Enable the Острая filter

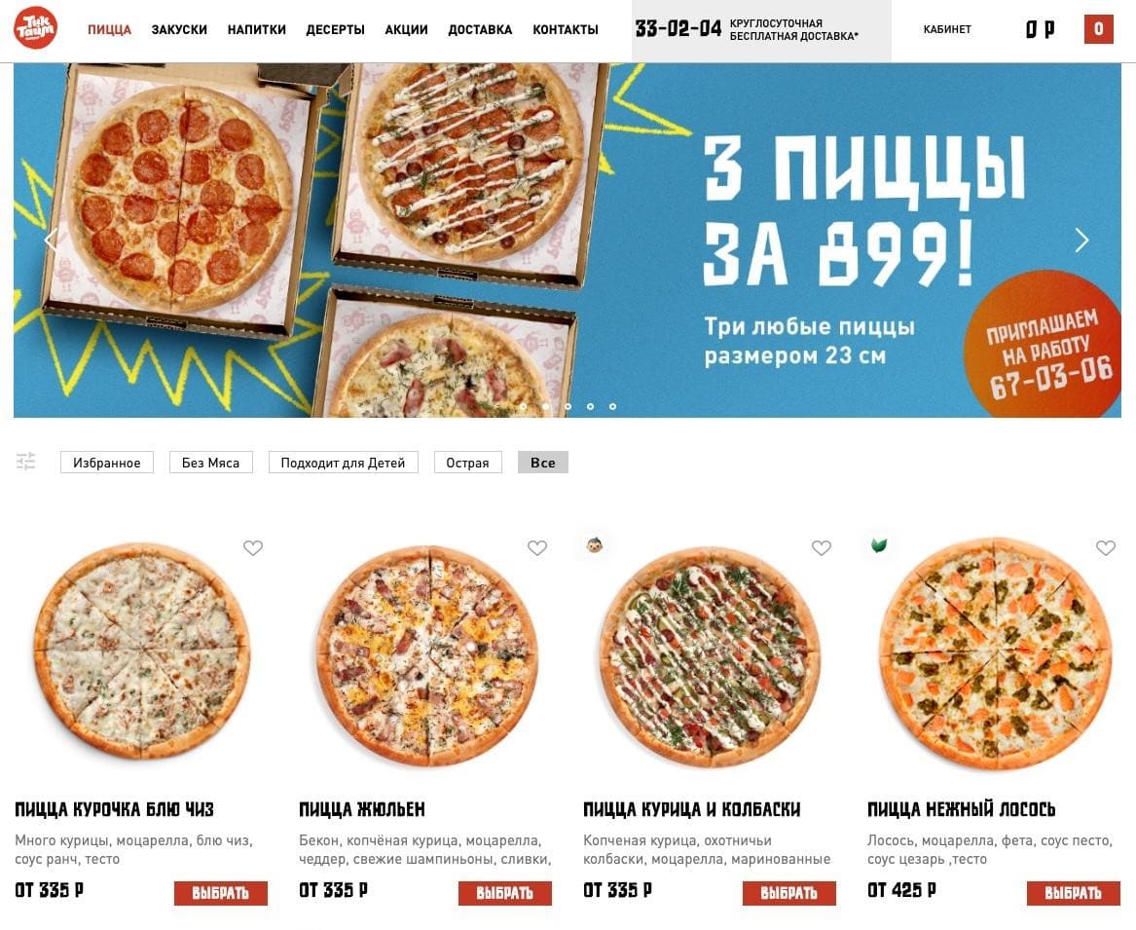point(467,463)
